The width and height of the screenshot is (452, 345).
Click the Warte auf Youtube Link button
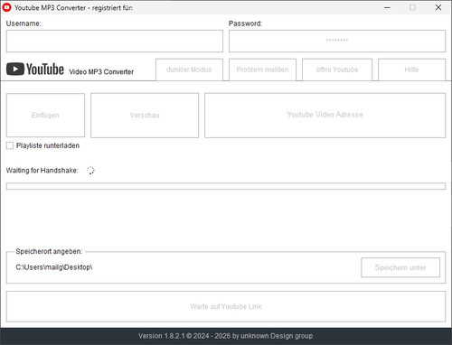(226, 306)
